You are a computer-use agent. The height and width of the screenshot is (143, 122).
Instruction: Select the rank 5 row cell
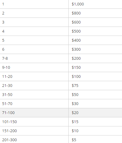click(34, 40)
